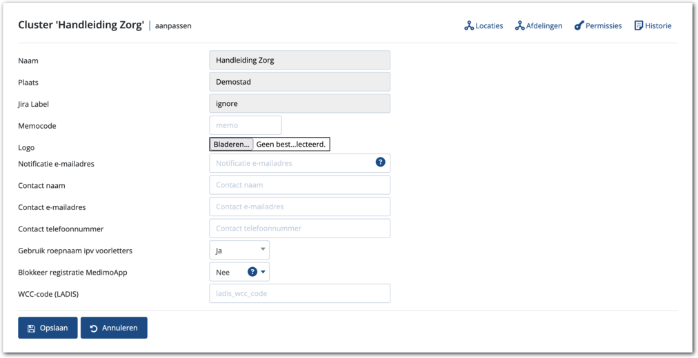Image resolution: width=698 pixels, height=358 pixels.
Task: Click the Historie document icon
Action: coord(639,26)
